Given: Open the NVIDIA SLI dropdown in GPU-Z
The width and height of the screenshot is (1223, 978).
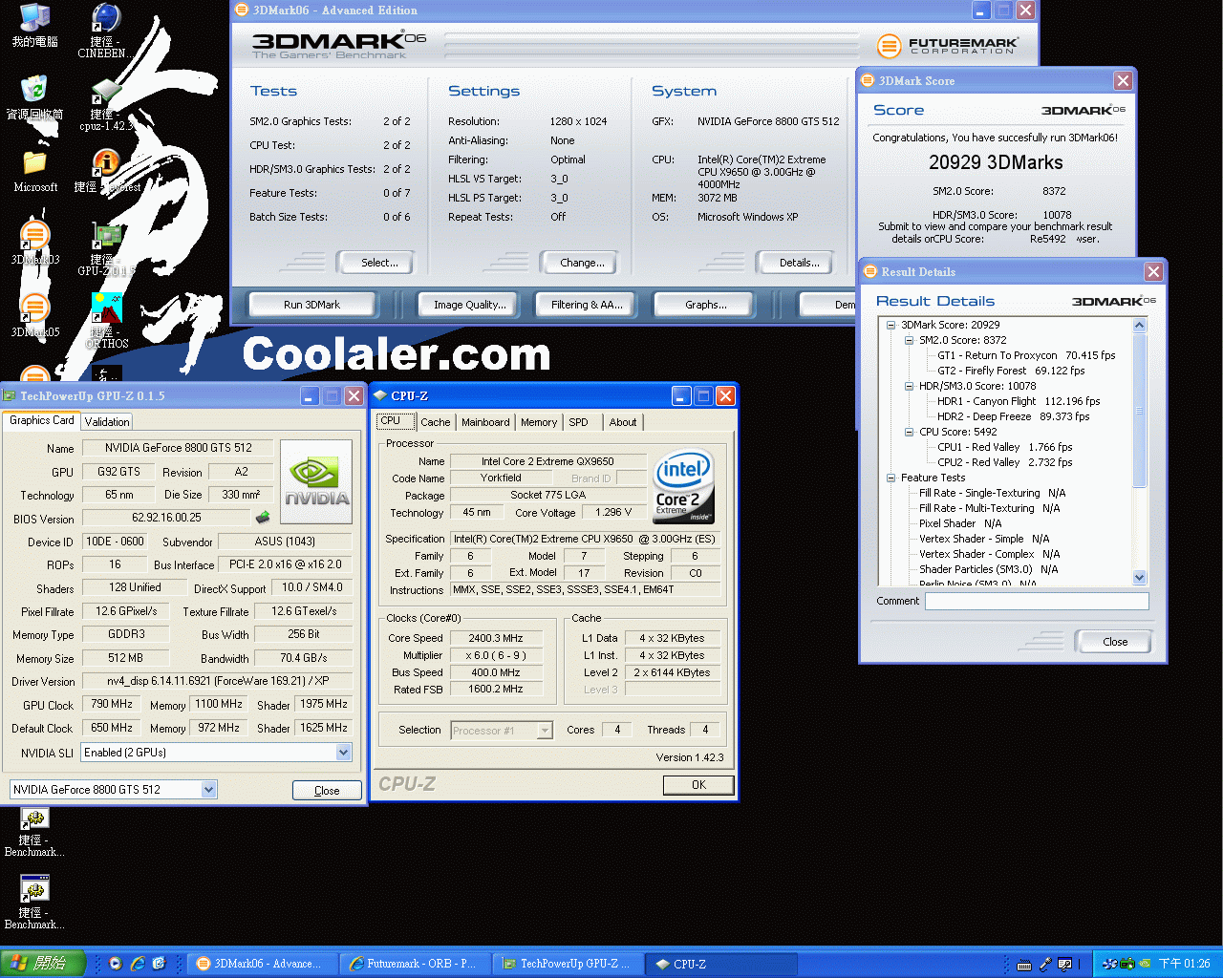Looking at the screenshot, I should point(343,753).
